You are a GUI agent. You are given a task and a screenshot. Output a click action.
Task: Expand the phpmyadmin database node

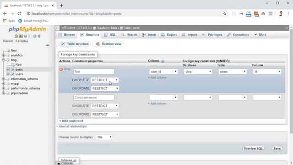click(3, 93)
